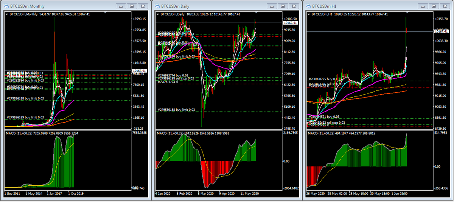Minimize the BTCUSDm,H1 chart window
The width and height of the screenshot is (454, 202).
423,6
